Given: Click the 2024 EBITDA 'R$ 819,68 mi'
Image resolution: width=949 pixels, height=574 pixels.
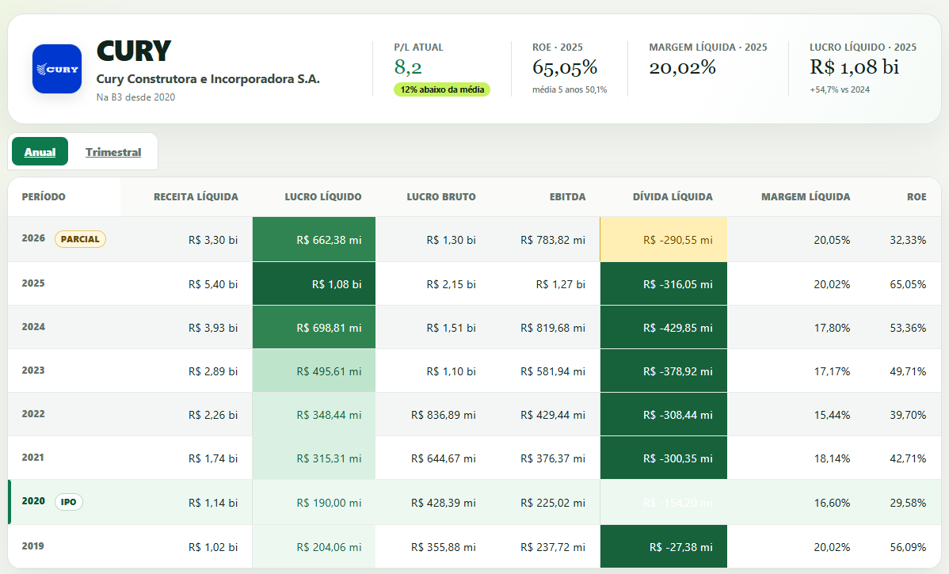Looking at the screenshot, I should coord(553,328).
